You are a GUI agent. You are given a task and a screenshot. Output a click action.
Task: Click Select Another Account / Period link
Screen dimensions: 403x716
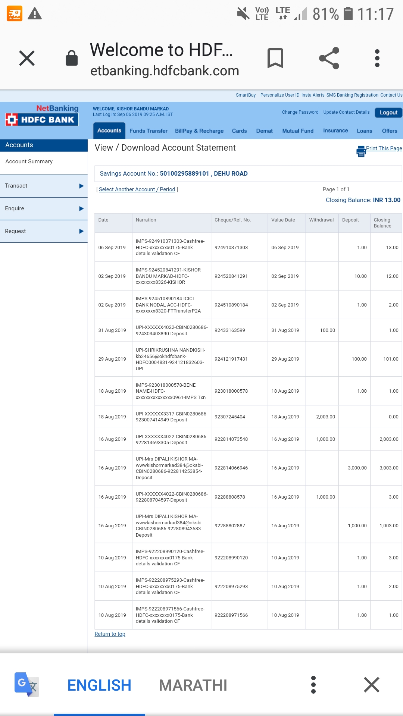[137, 189]
